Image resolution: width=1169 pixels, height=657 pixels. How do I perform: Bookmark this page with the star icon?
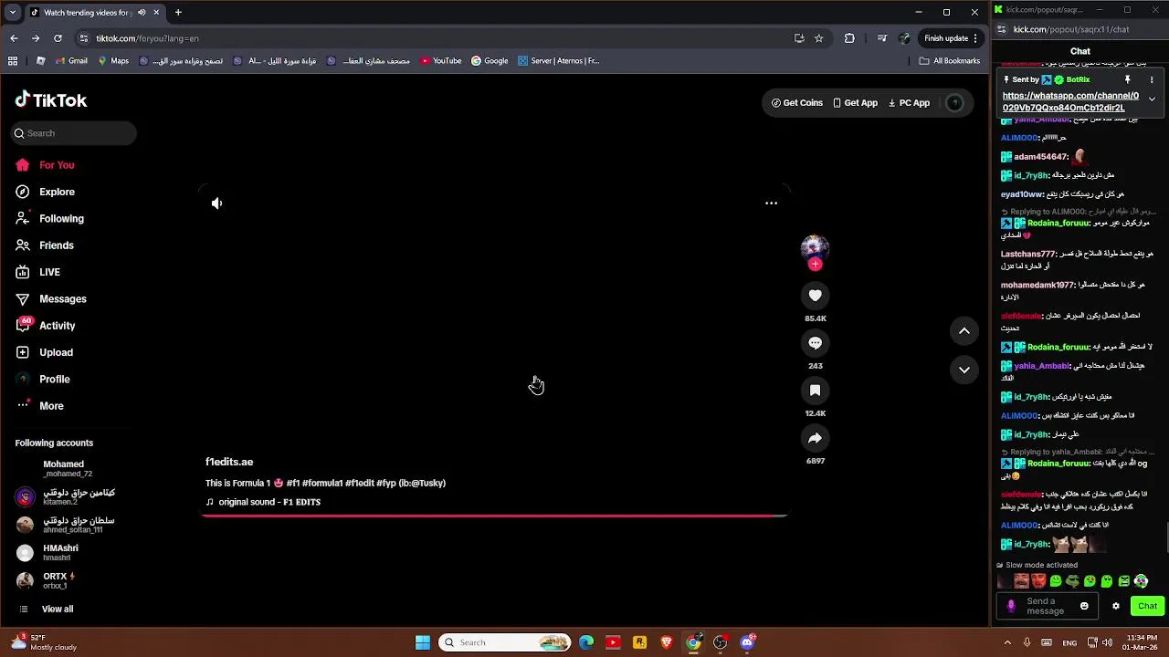(818, 38)
